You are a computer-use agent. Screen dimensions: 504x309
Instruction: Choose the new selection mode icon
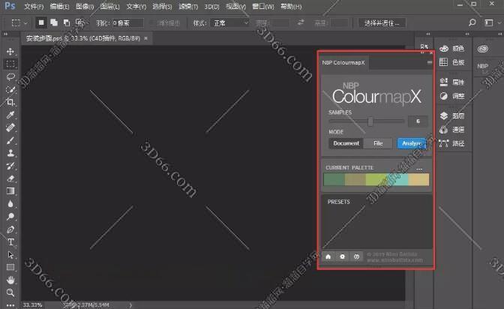(x=42, y=22)
